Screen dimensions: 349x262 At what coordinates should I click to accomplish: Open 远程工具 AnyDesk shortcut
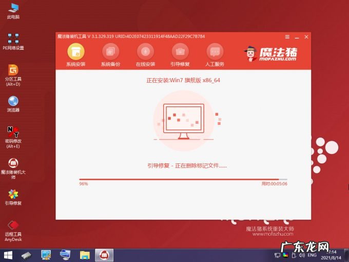point(13,231)
